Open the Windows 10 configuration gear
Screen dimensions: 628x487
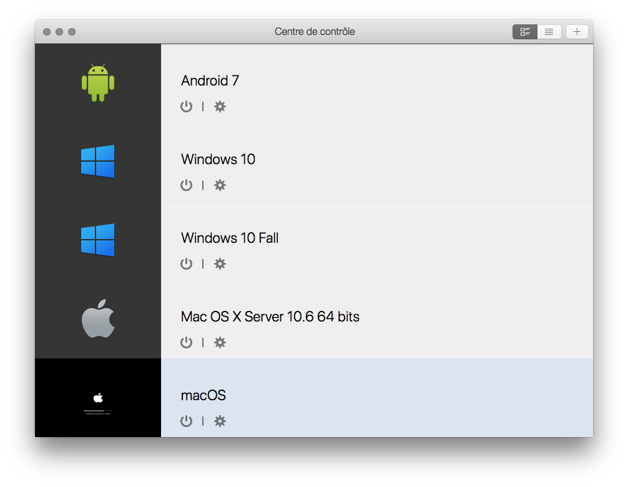tap(220, 185)
